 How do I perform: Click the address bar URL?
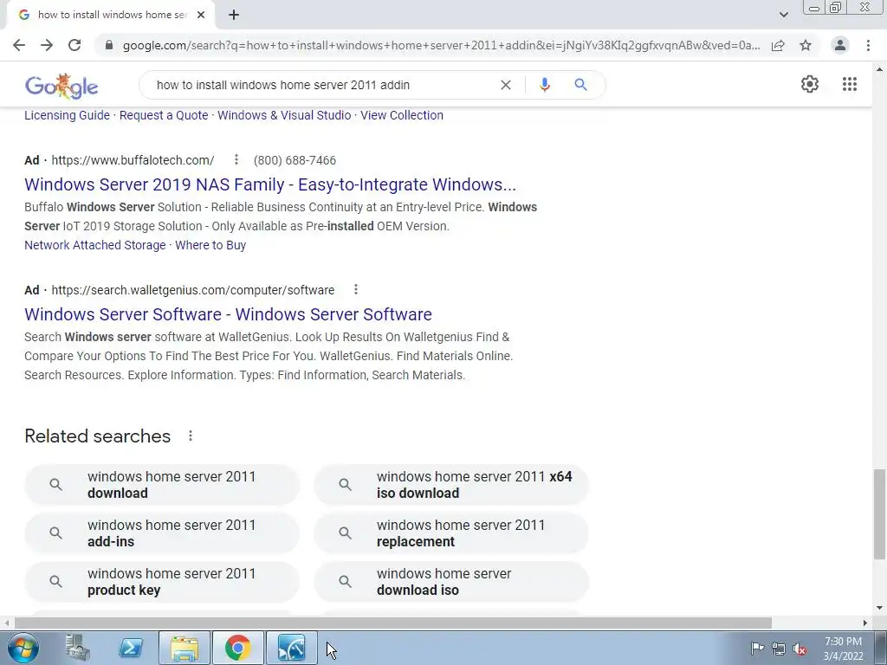[441, 45]
